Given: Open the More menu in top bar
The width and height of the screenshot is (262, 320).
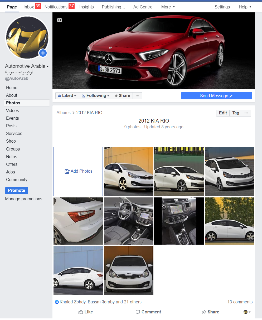Looking at the screenshot, I should click(x=168, y=7).
